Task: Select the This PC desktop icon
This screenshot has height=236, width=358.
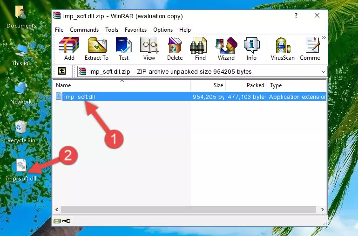Action: [21, 55]
